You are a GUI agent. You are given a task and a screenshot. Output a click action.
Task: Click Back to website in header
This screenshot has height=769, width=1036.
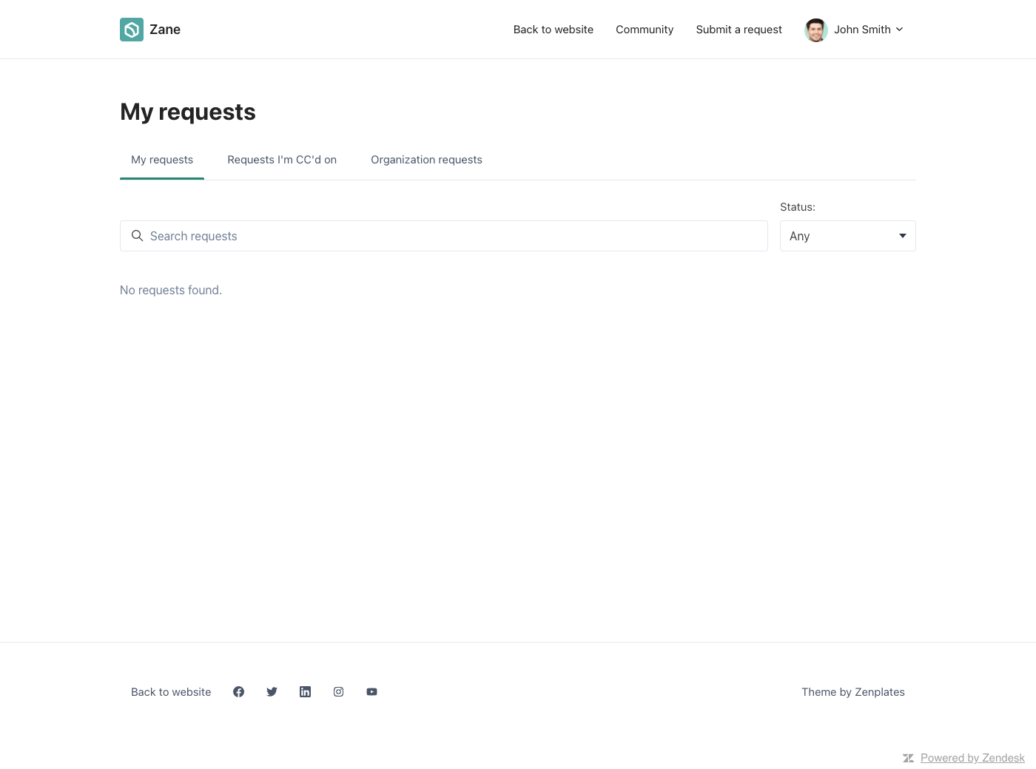tap(554, 30)
